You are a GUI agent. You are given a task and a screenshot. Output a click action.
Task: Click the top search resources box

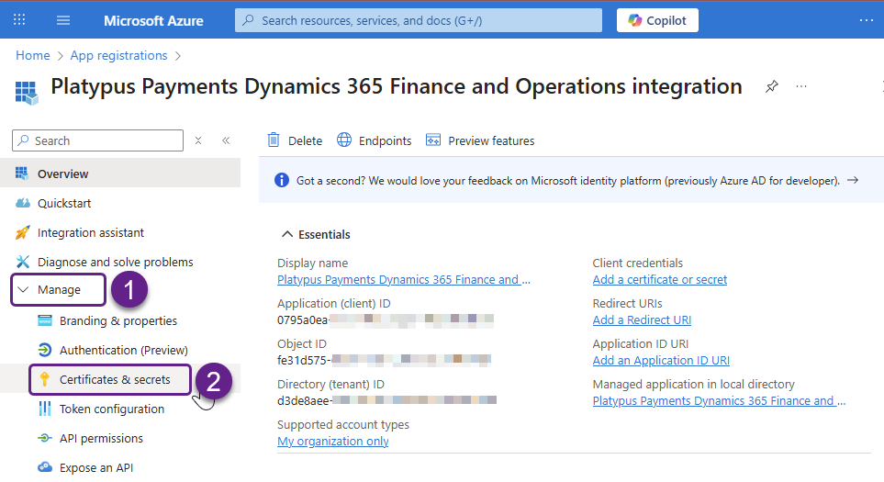point(419,20)
